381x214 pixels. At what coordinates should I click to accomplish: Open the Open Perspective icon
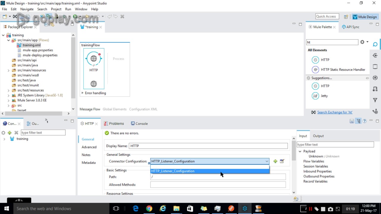pyautogui.click(x=346, y=17)
